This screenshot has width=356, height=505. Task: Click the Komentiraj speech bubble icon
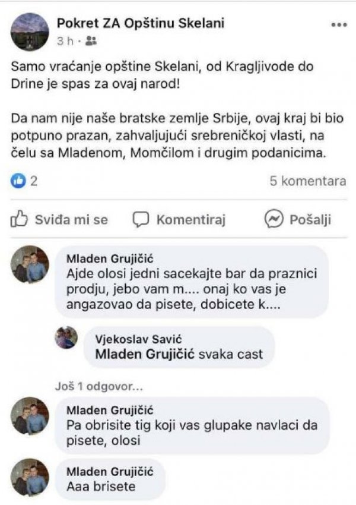141,219
